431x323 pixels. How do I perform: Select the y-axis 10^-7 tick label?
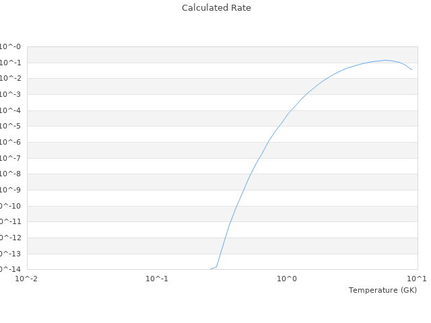coord(11,158)
